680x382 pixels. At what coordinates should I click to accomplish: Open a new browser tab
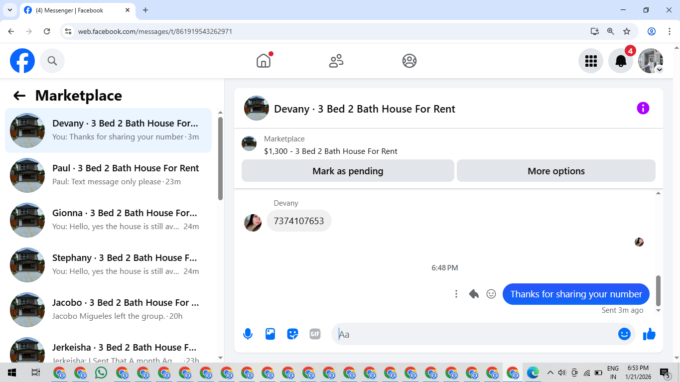(145, 10)
